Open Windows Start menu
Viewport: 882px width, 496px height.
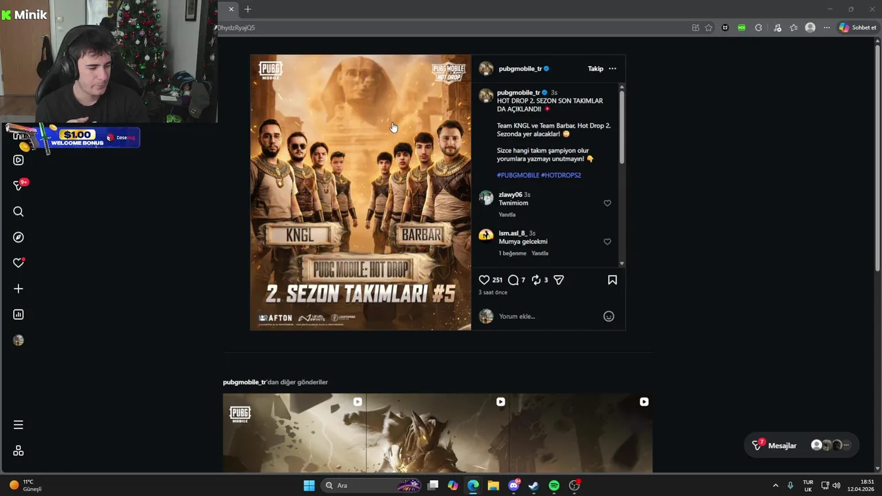point(309,486)
